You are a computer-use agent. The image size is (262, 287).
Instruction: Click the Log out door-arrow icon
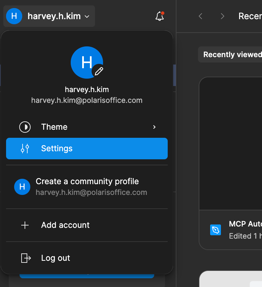click(x=26, y=258)
